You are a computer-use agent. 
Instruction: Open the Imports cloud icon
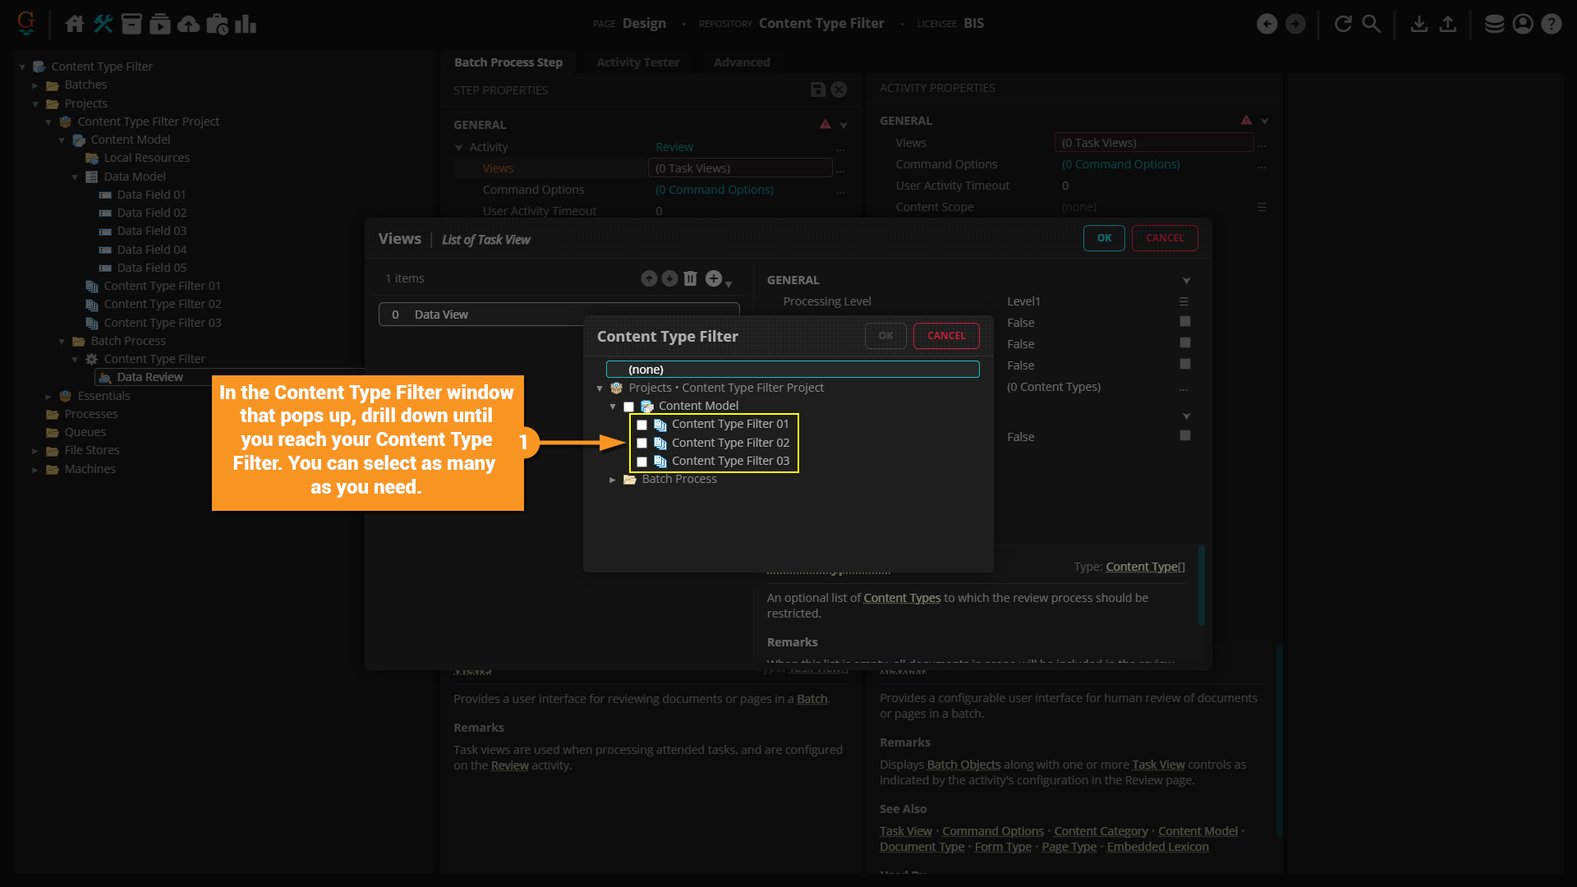[189, 24]
